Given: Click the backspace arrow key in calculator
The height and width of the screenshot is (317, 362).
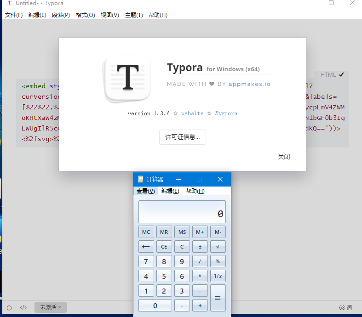Looking at the screenshot, I should 146,247.
